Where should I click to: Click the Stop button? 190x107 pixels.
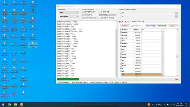point(176,79)
